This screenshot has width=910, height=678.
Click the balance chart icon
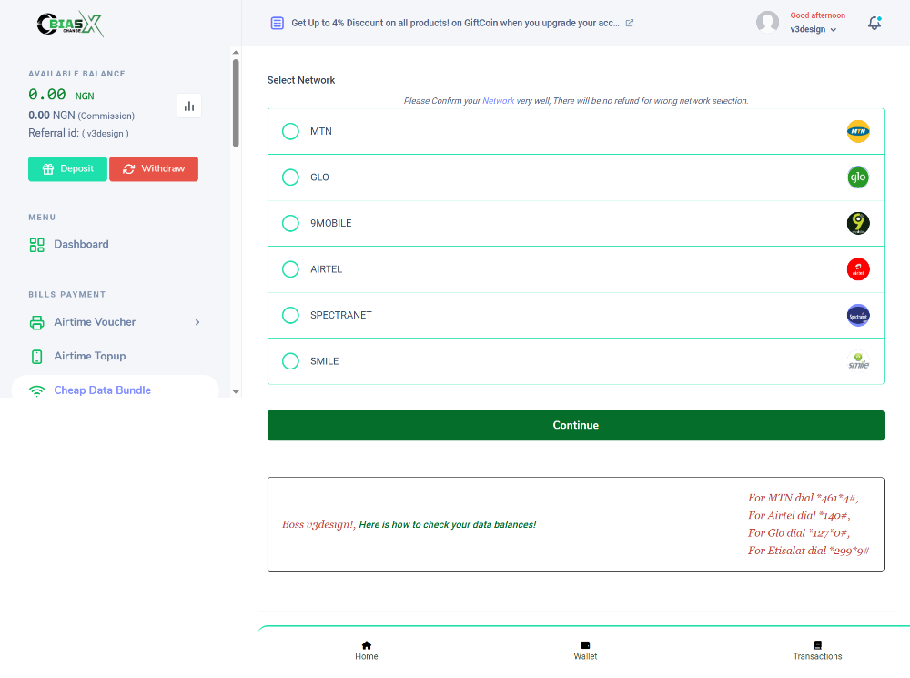point(188,106)
